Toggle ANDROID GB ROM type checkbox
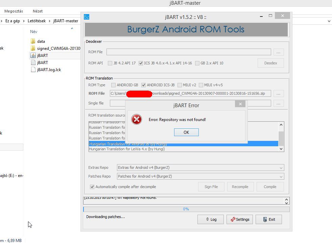 tap(114, 85)
